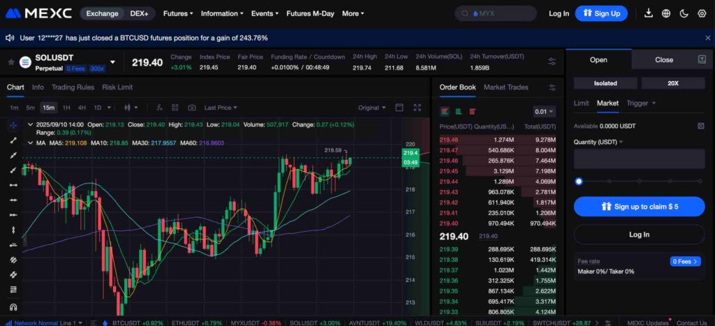The width and height of the screenshot is (715, 326).
Task: Take a chart snapshot with camera icon
Action: click(192, 108)
